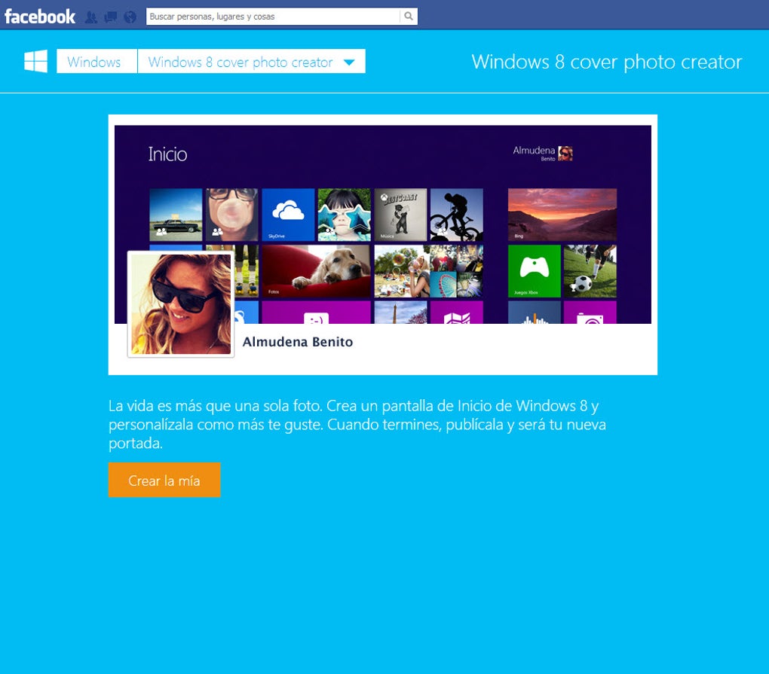The height and width of the screenshot is (674, 769).
Task: Click the Almudena Benito name
Action: (x=298, y=342)
